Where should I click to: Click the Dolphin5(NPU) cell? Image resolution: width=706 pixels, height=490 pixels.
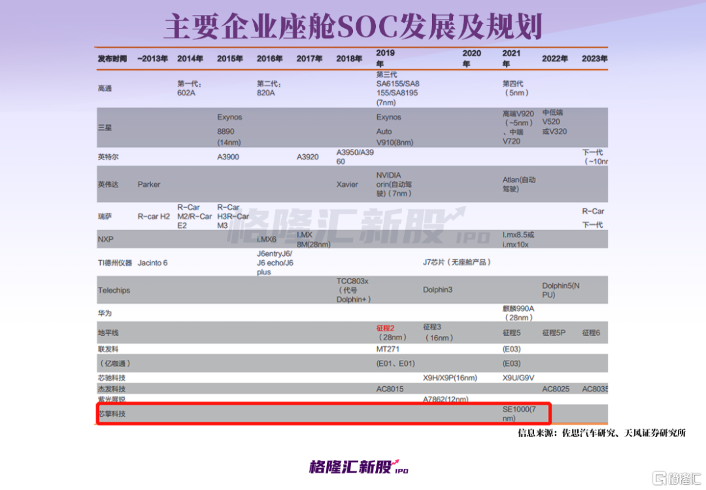(x=561, y=290)
